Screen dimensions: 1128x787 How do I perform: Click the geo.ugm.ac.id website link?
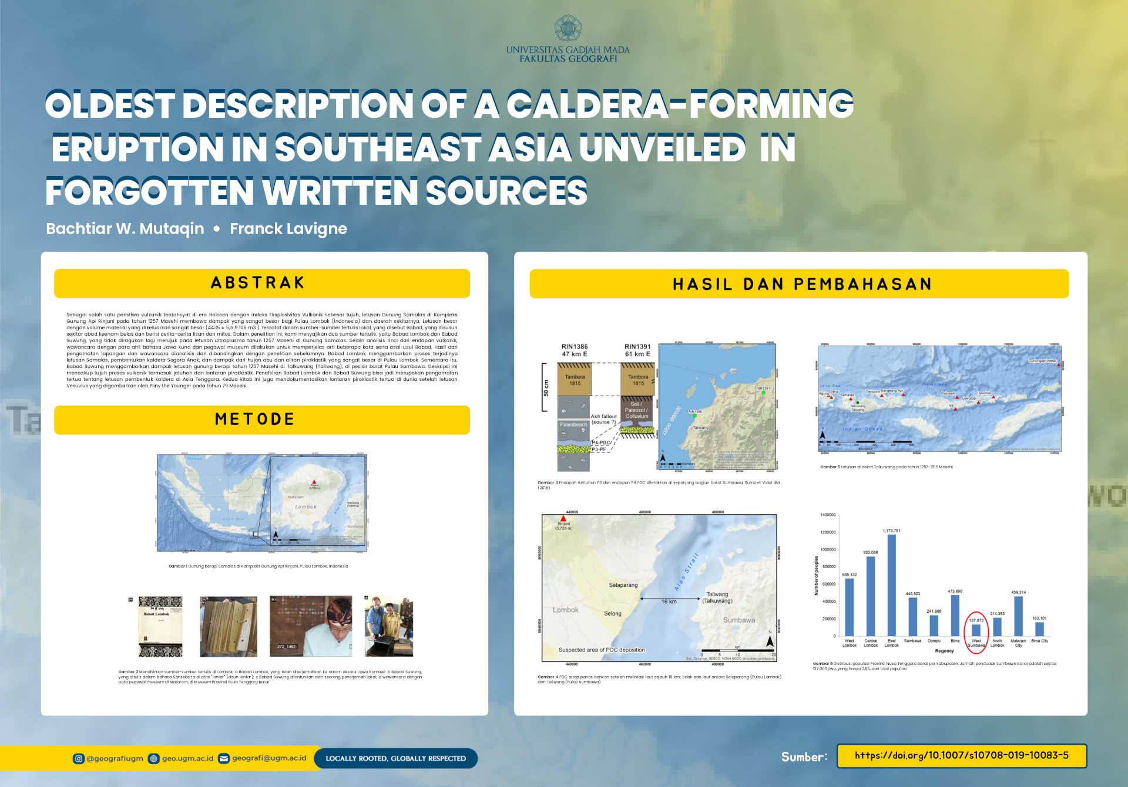pyautogui.click(x=187, y=758)
